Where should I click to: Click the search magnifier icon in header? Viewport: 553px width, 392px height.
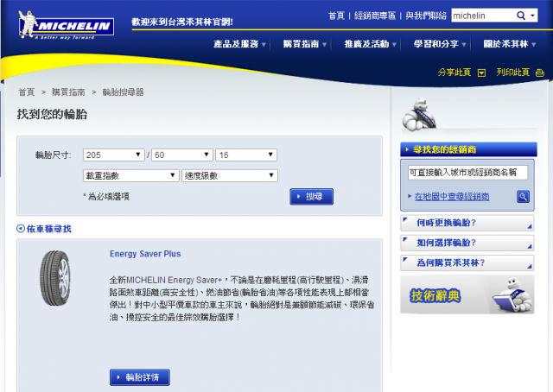pos(520,16)
